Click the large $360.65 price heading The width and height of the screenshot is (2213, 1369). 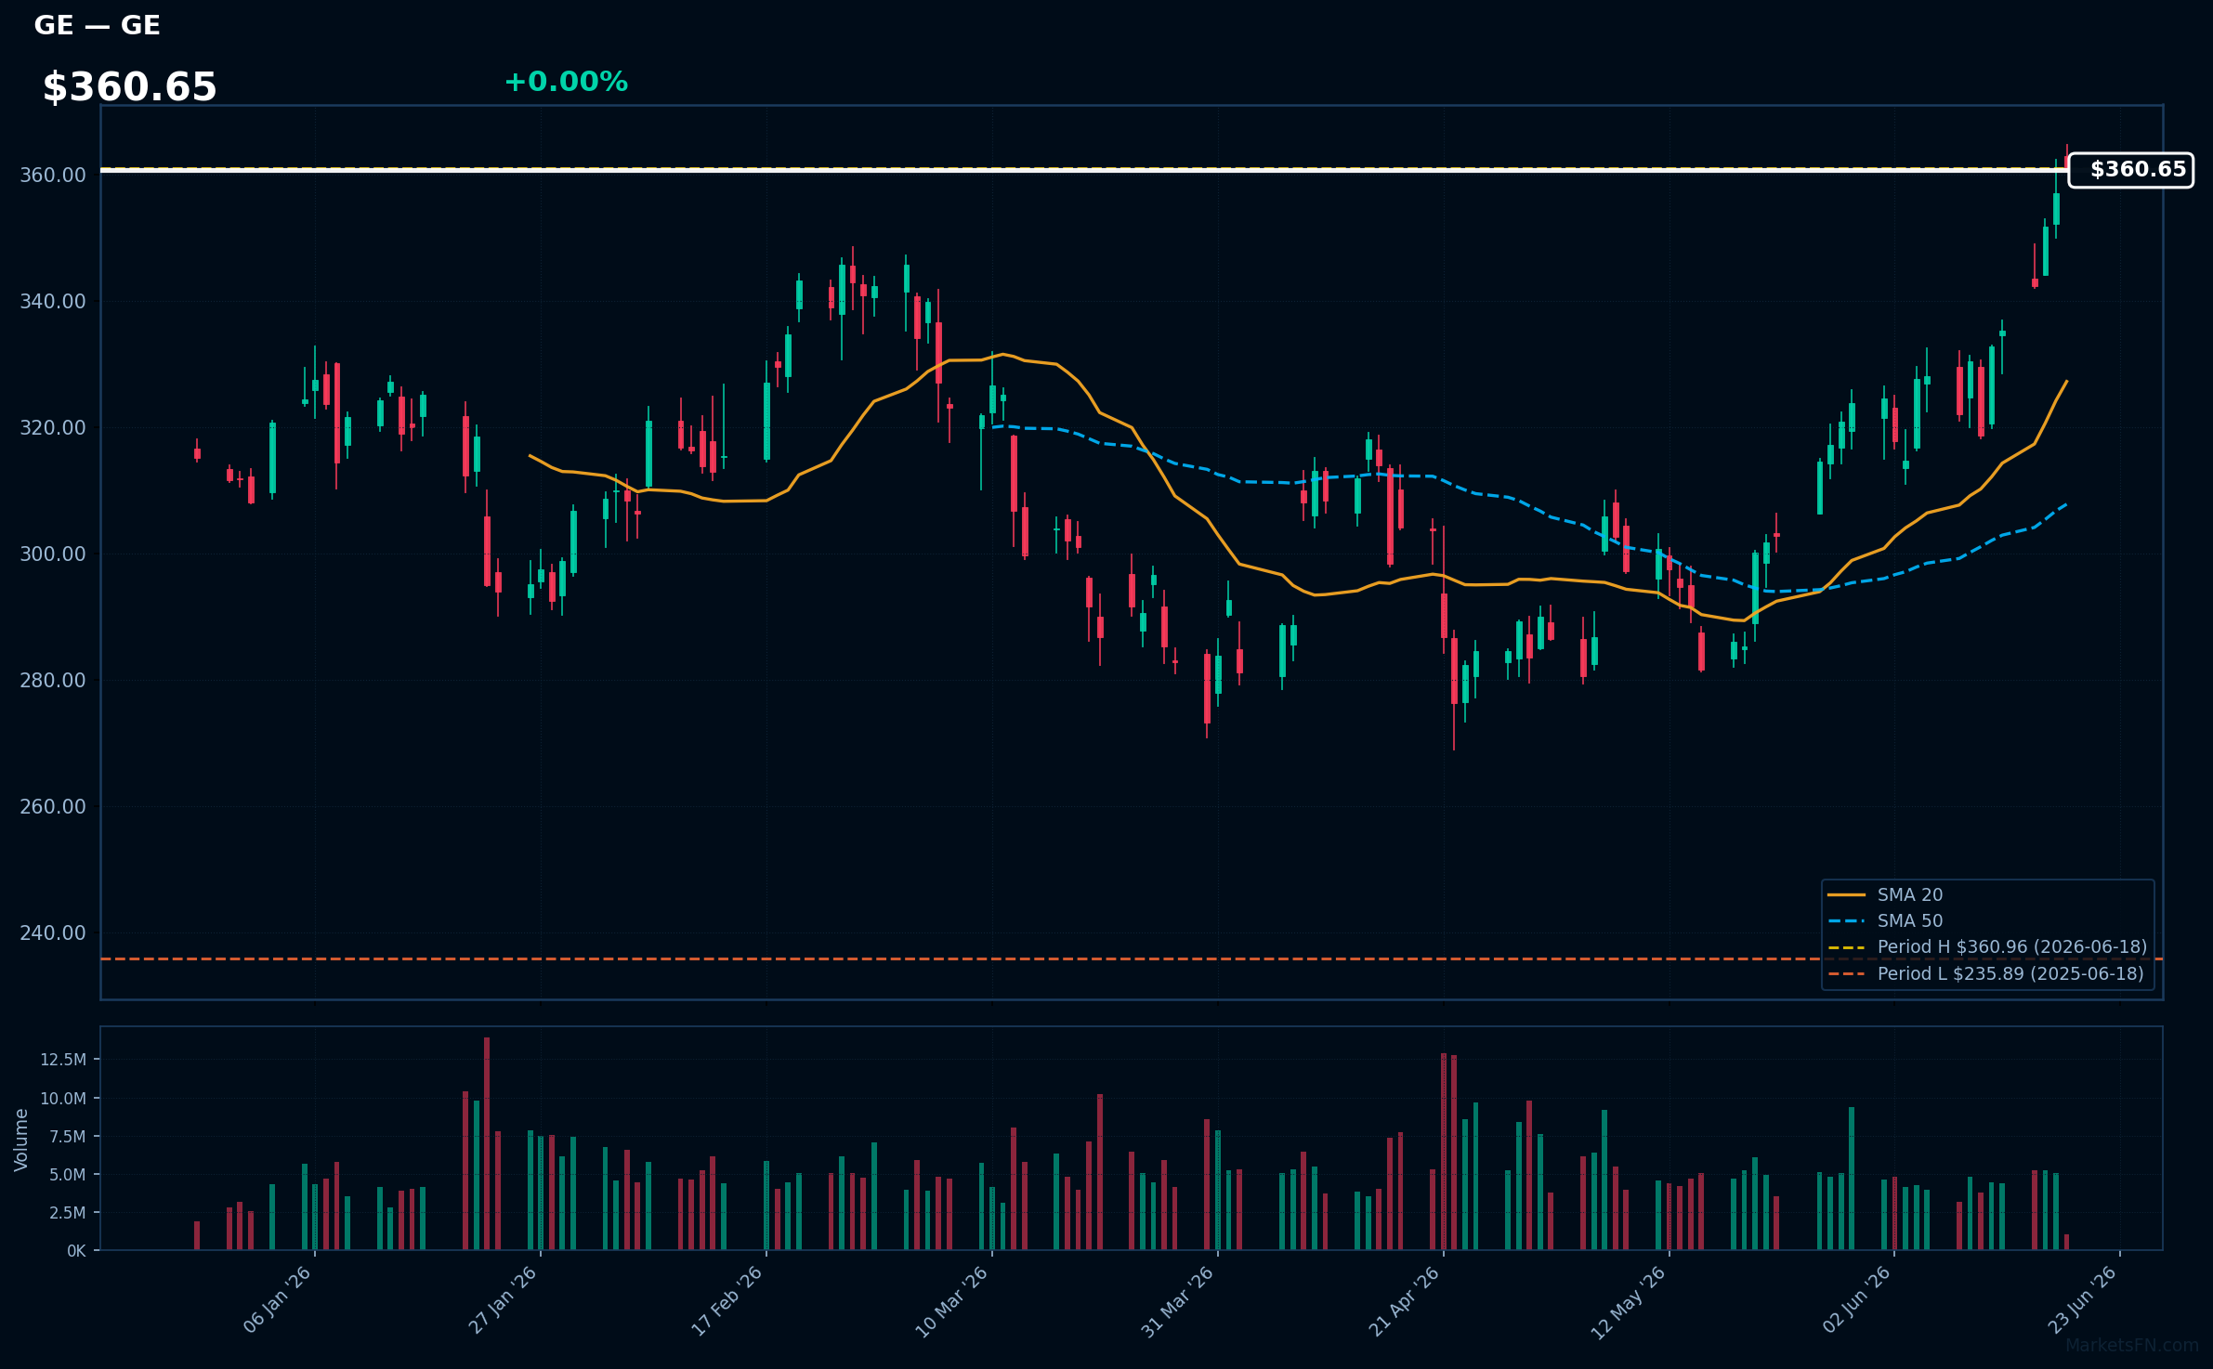(130, 87)
